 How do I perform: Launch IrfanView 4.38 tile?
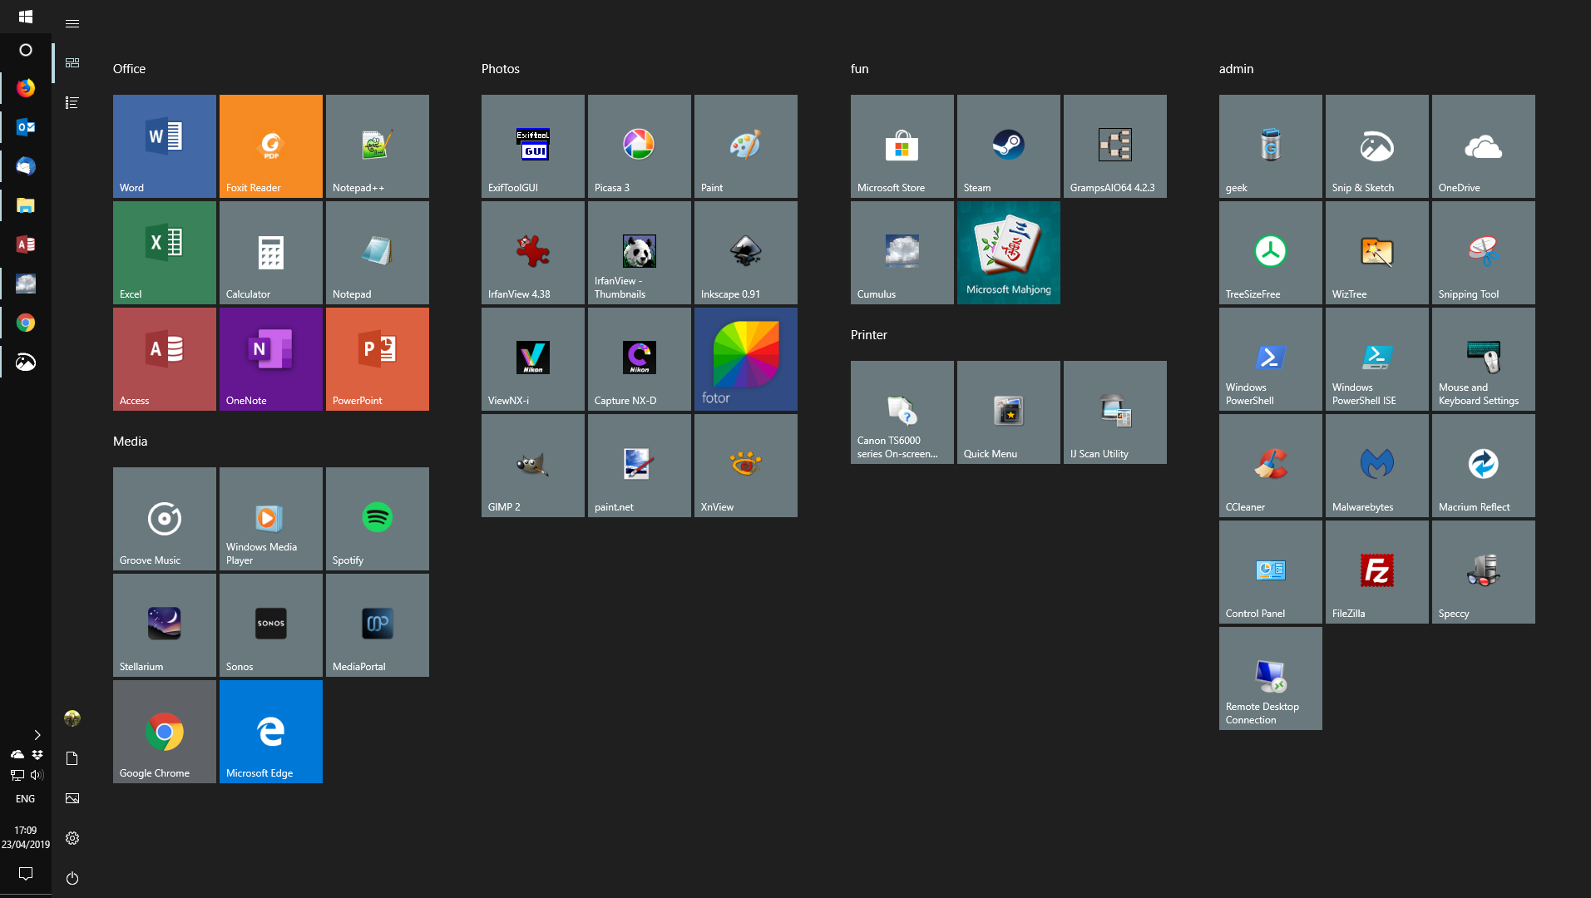533,253
